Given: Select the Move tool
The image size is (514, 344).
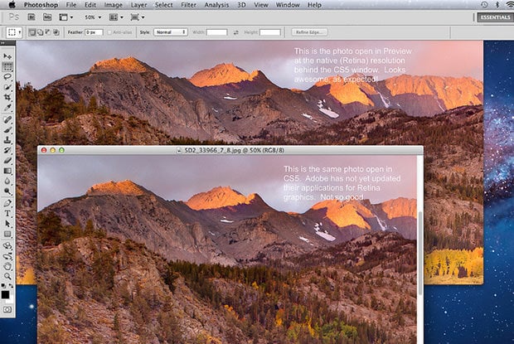Looking at the screenshot, I should tap(7, 56).
